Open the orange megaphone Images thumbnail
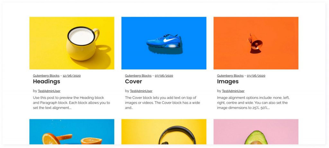Screen dimensions: 329x148 click(256, 43)
